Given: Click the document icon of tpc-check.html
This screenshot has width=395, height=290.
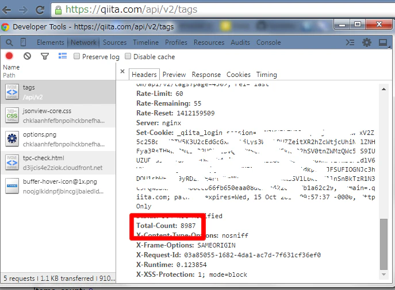Looking at the screenshot, I should pos(12,163).
